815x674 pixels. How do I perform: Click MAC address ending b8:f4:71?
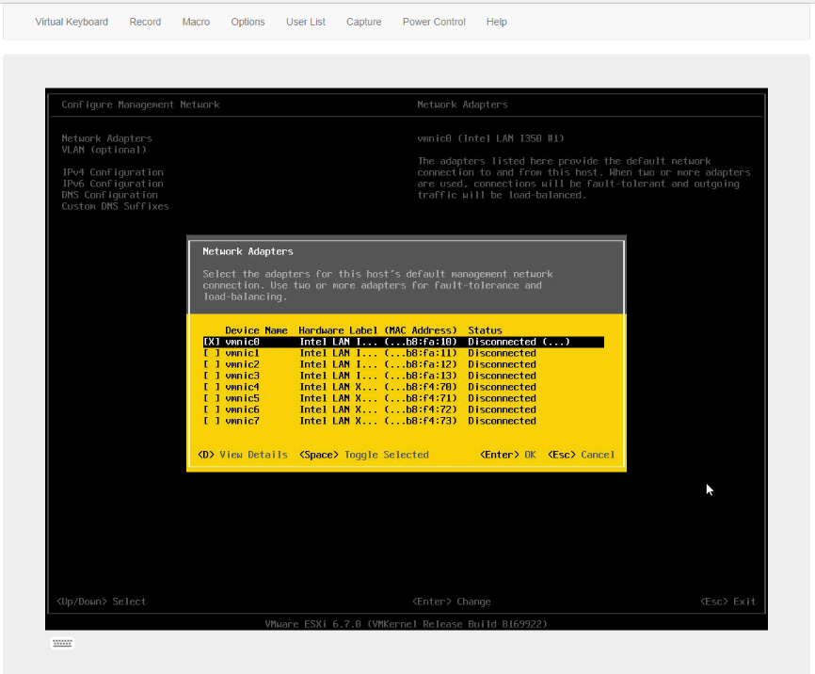coord(421,398)
